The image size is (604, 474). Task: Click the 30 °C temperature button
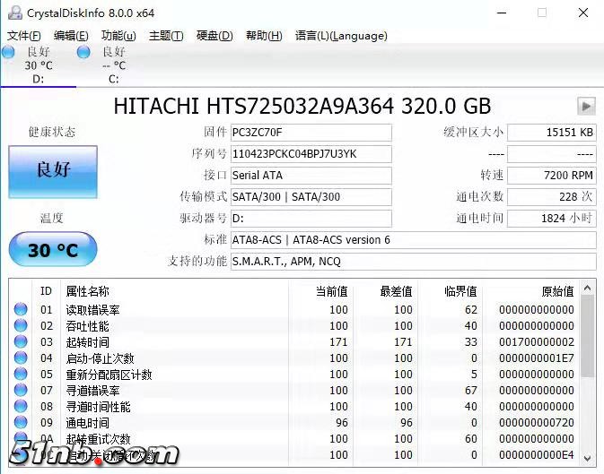[x=53, y=249]
